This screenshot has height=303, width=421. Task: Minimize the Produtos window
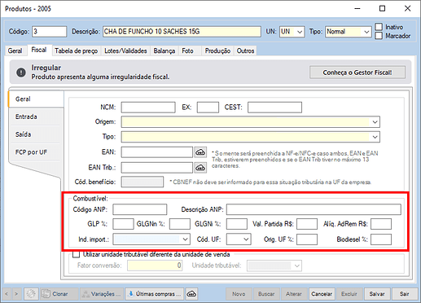point(357,9)
